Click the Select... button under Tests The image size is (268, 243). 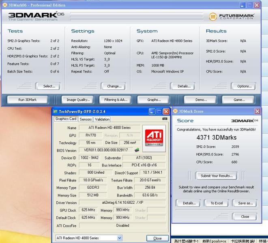[48, 86]
